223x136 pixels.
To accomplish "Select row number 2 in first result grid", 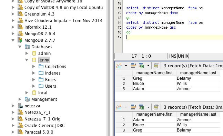I will [124, 84].
